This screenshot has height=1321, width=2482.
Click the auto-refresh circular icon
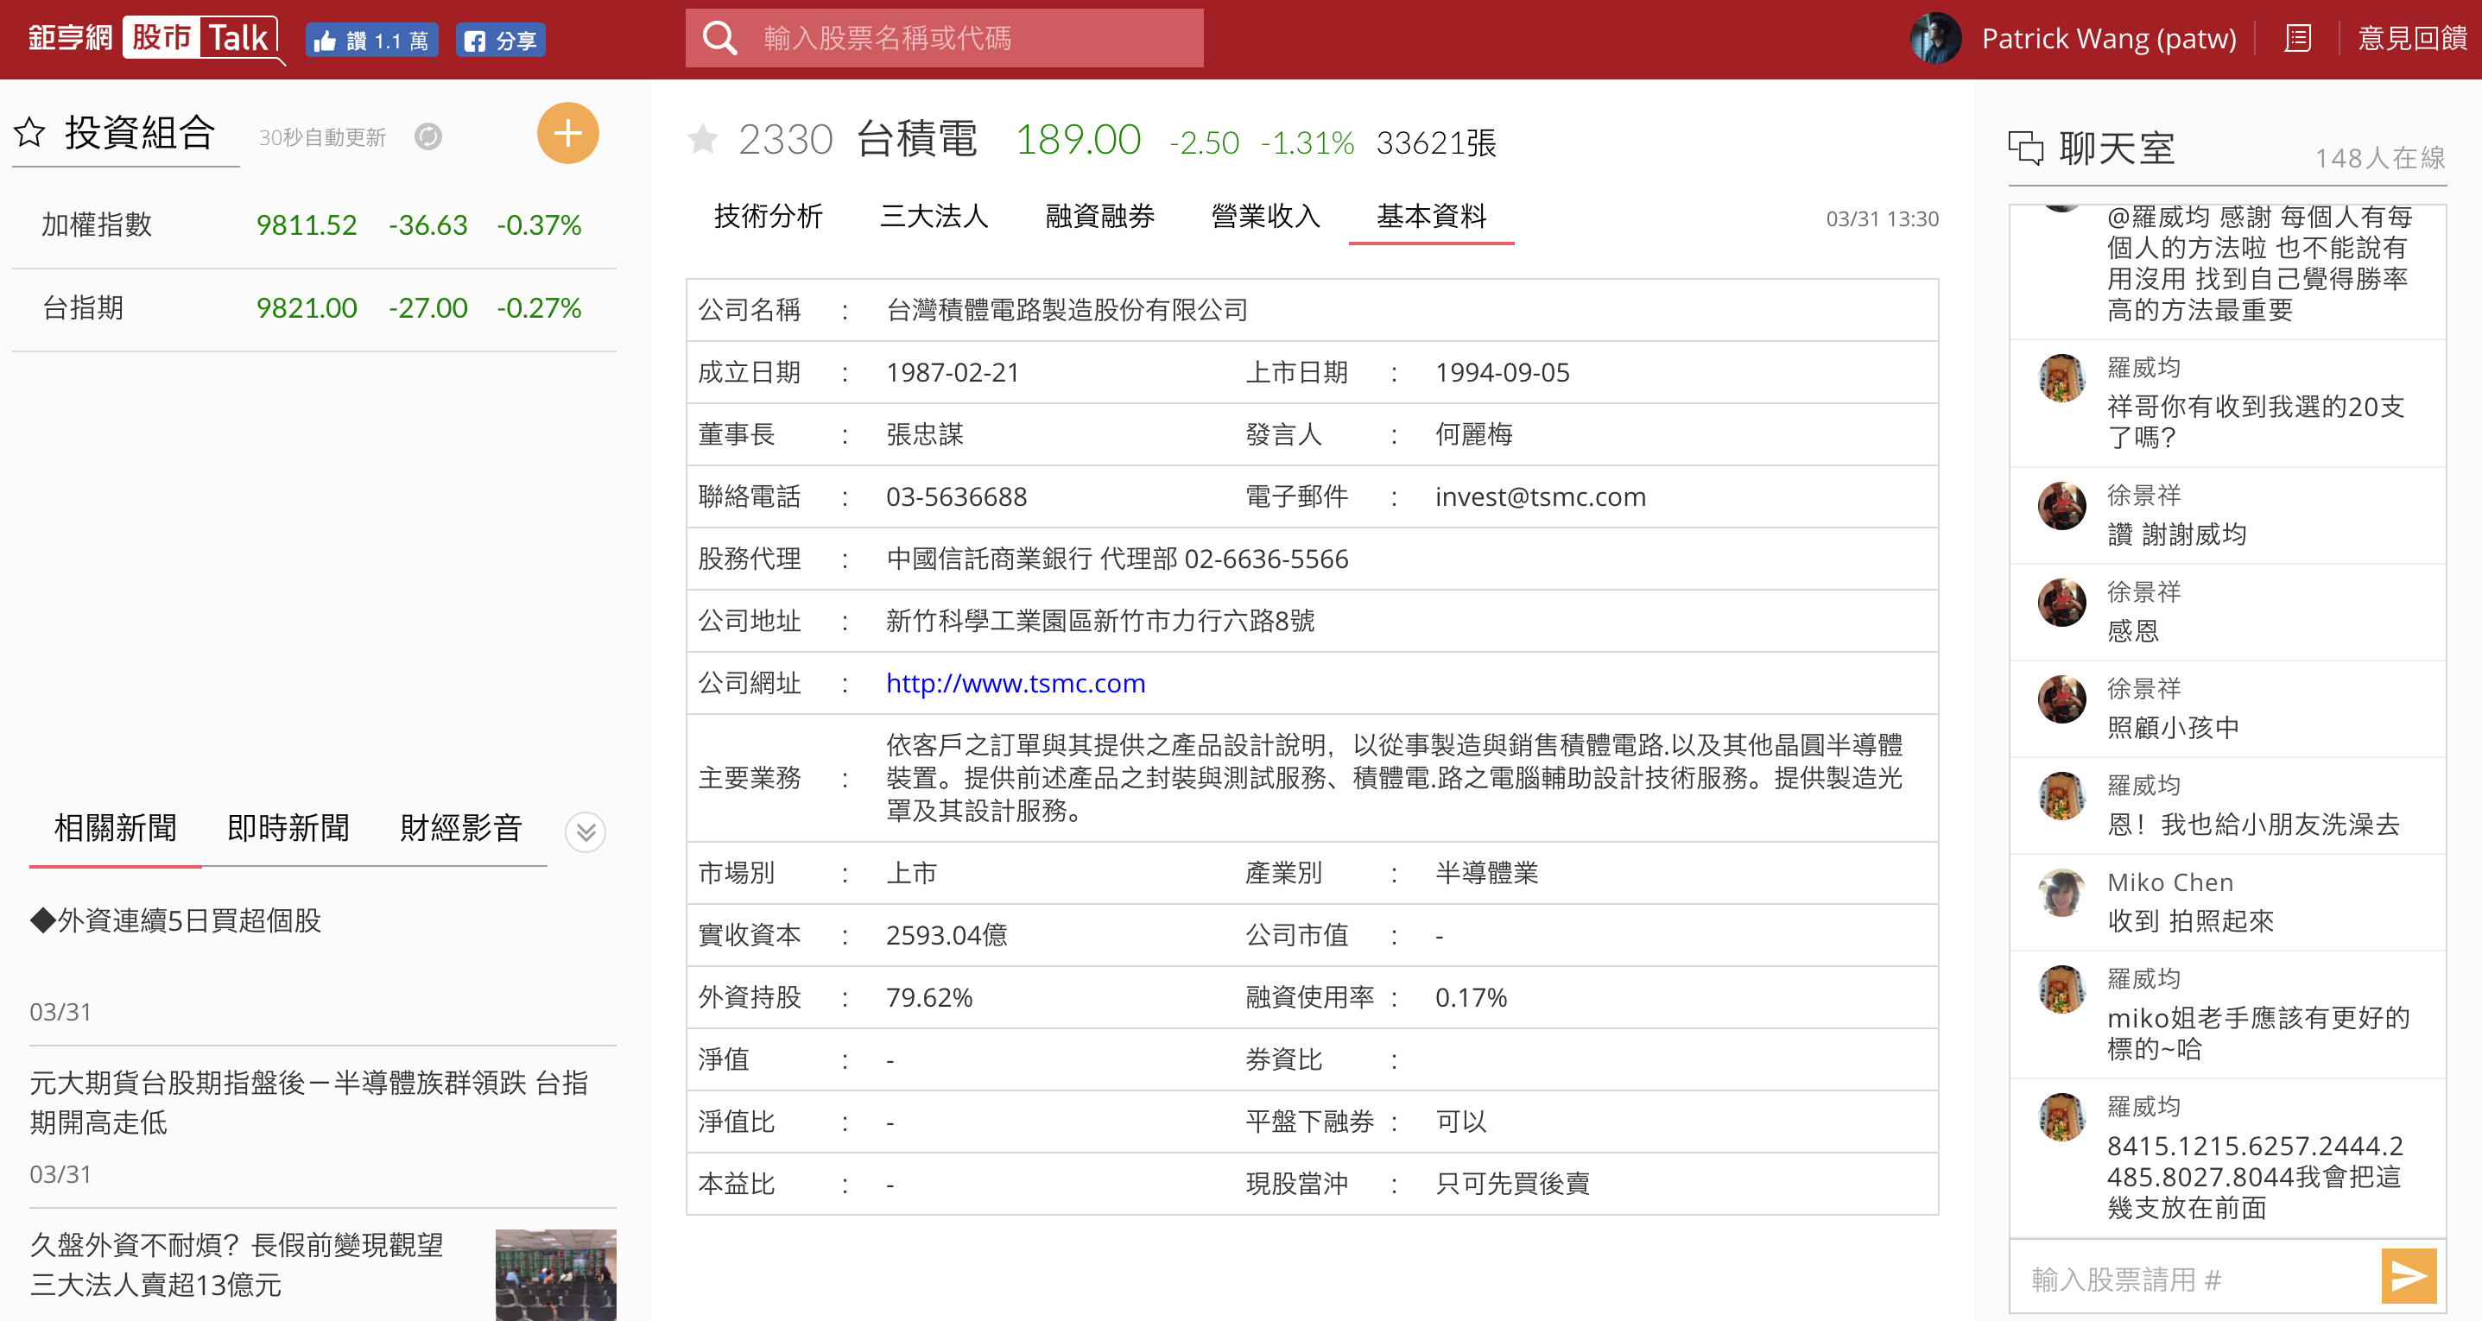click(427, 136)
